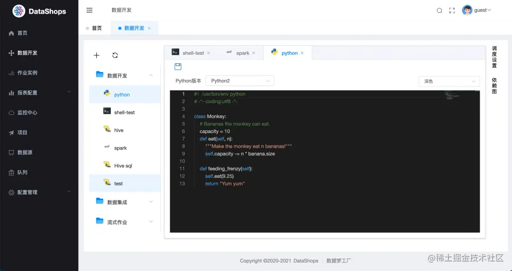Click terminal icon beside shell-test in tree

[x=107, y=111]
